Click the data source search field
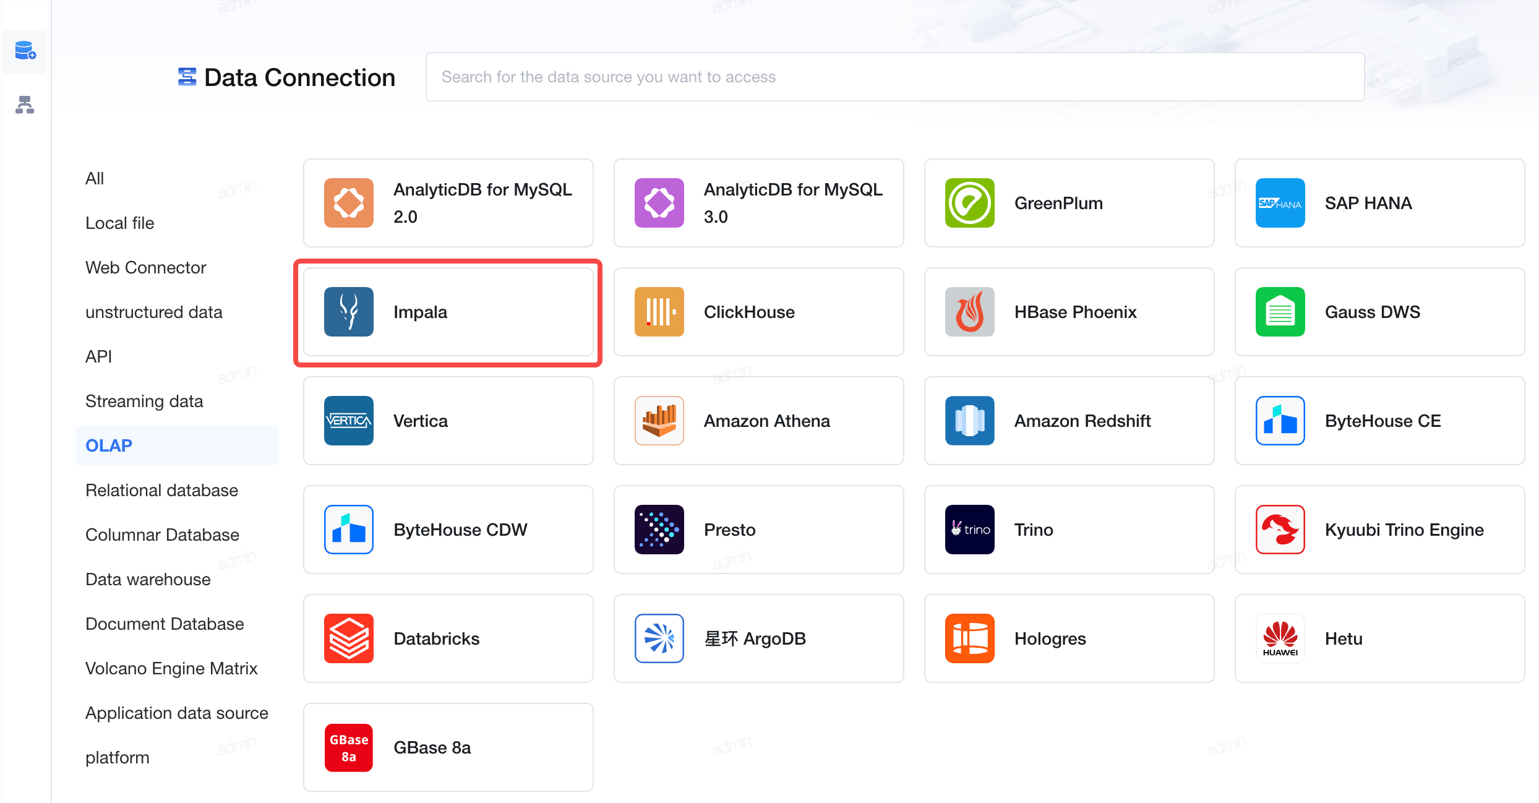 (x=895, y=77)
